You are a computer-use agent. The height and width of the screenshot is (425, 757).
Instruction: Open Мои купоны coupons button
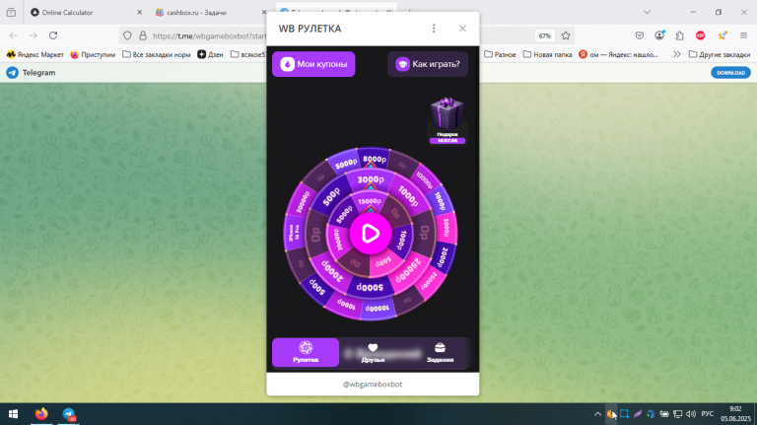coord(313,64)
